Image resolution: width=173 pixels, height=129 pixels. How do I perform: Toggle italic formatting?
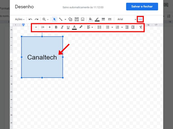tap(62, 27)
